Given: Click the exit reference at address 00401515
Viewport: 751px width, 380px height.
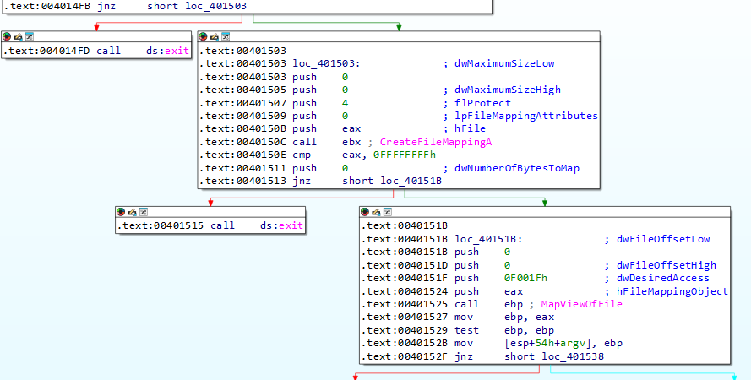Looking at the screenshot, I should point(290,225).
